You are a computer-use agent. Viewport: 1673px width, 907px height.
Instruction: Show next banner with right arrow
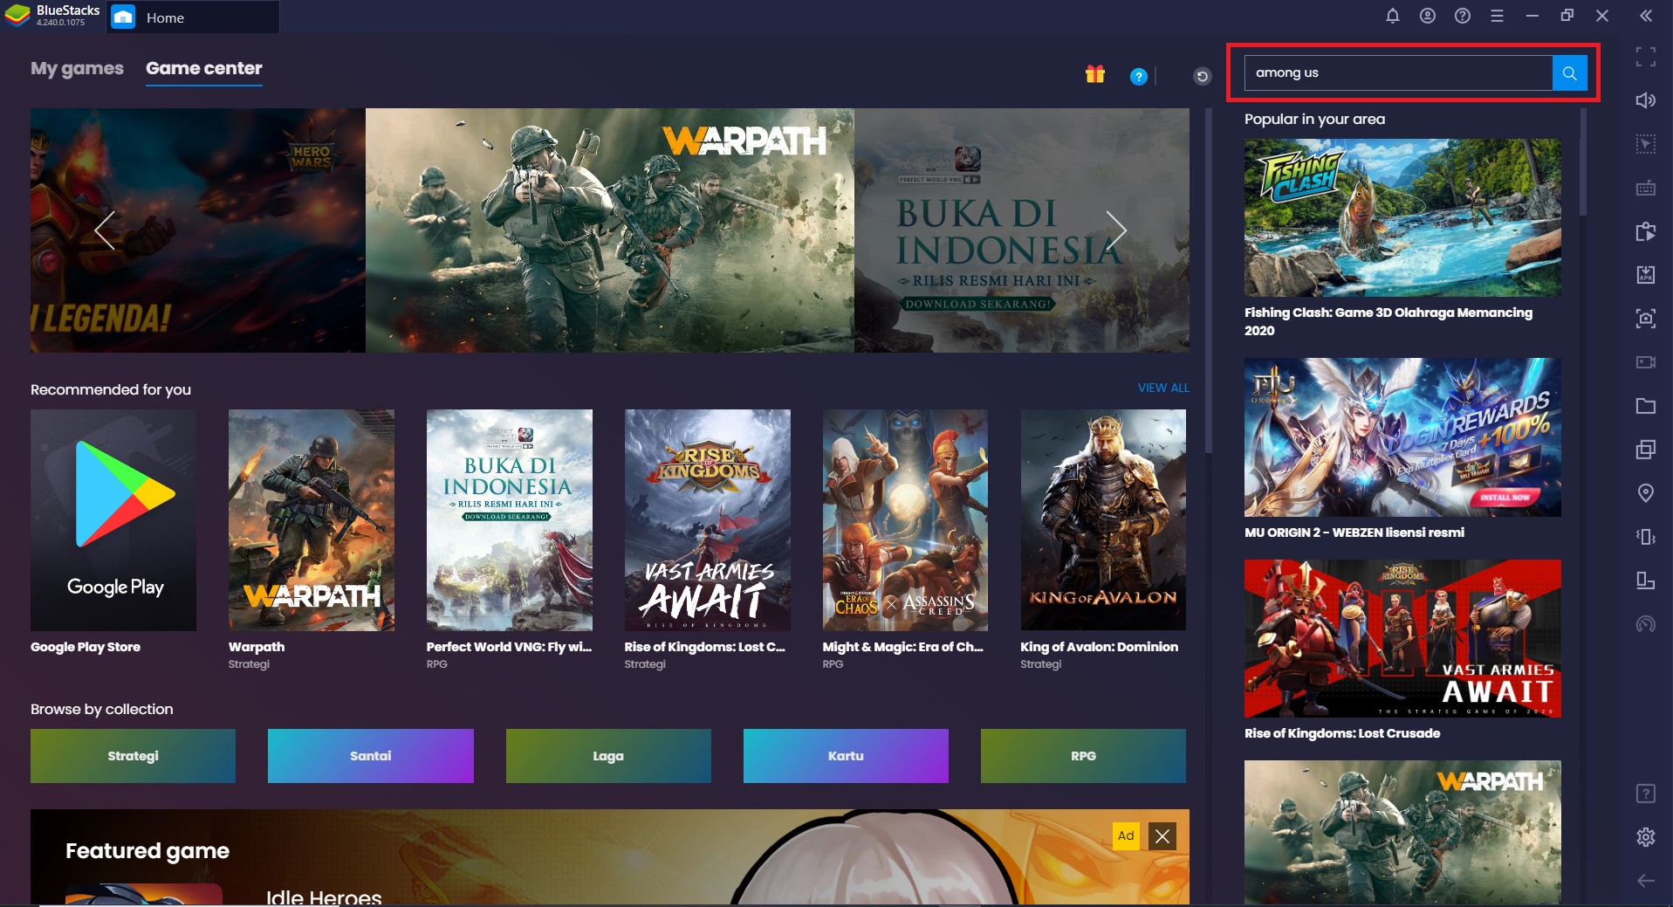(x=1116, y=230)
